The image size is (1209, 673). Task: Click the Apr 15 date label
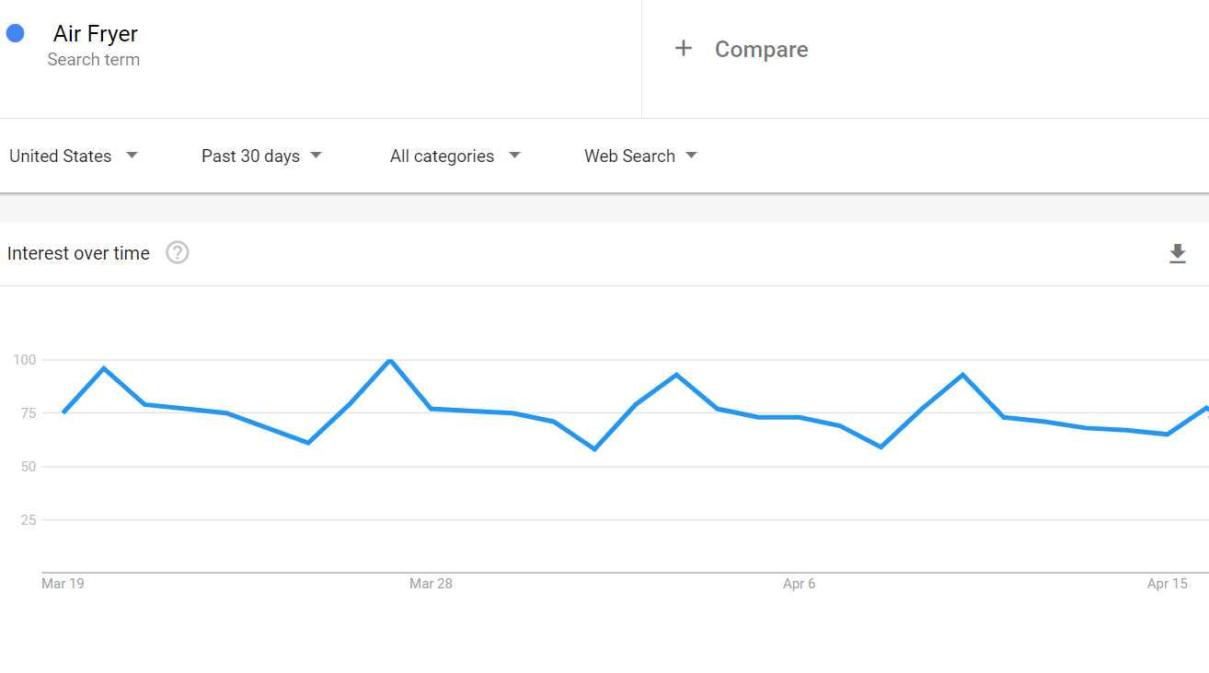tap(1167, 584)
